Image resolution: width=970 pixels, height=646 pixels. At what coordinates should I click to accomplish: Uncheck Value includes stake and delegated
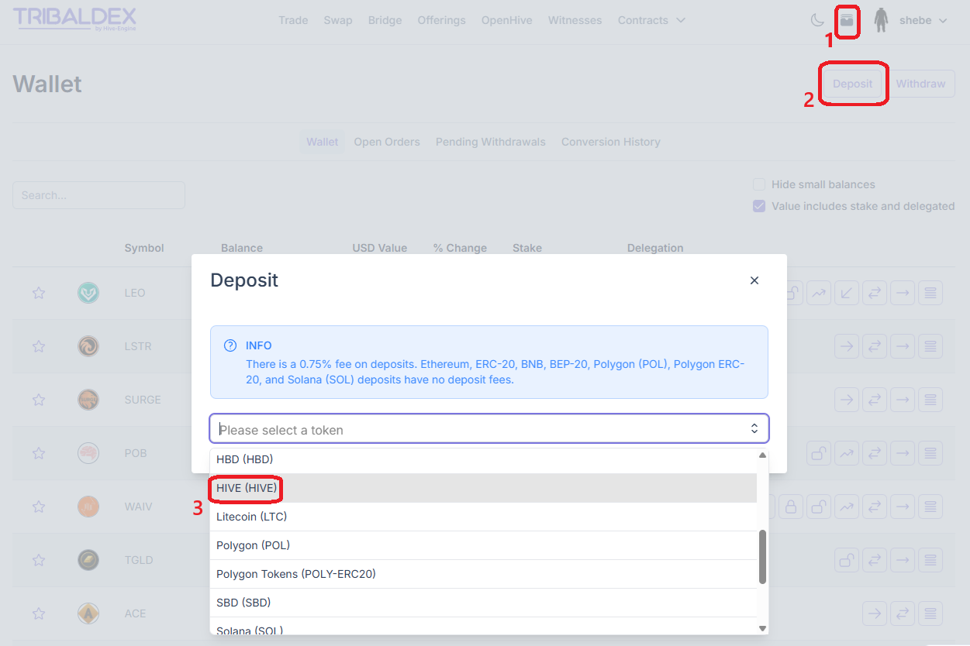[x=759, y=206]
